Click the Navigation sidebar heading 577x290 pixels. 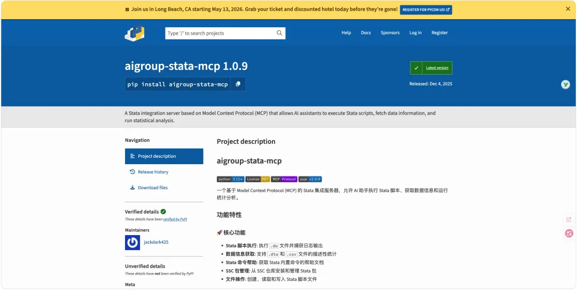[x=137, y=140]
